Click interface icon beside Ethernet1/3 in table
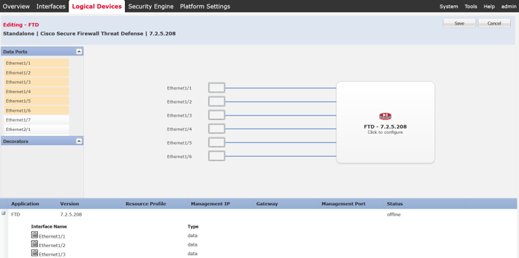 tap(34, 252)
